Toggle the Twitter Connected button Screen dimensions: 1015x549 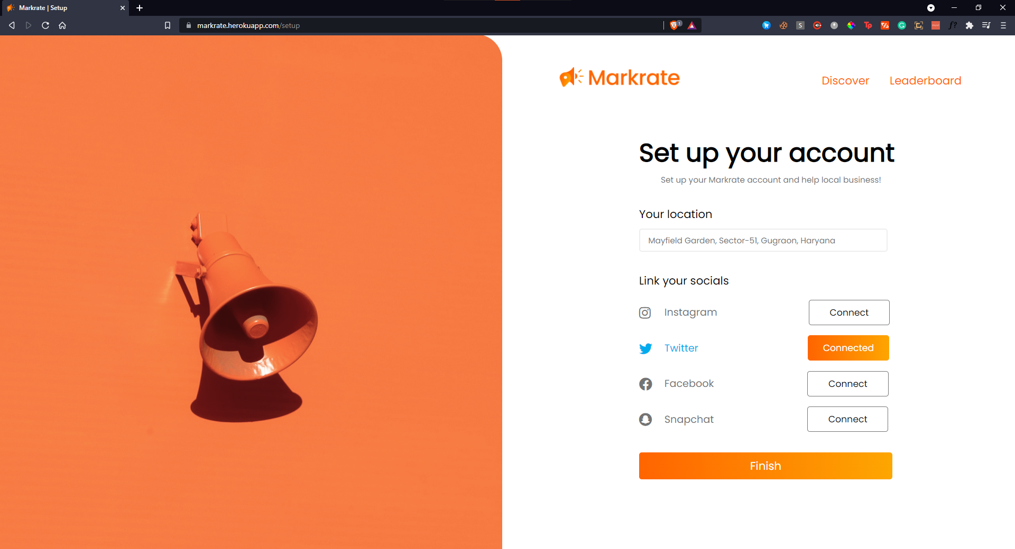848,348
